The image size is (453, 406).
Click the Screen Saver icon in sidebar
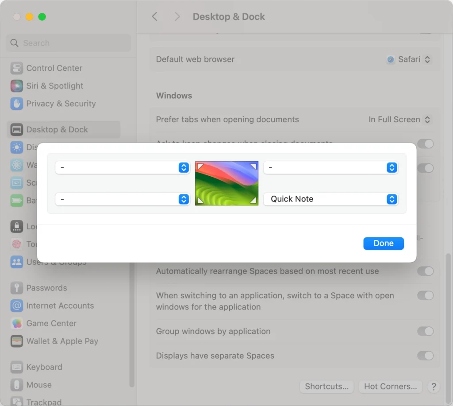[16, 183]
